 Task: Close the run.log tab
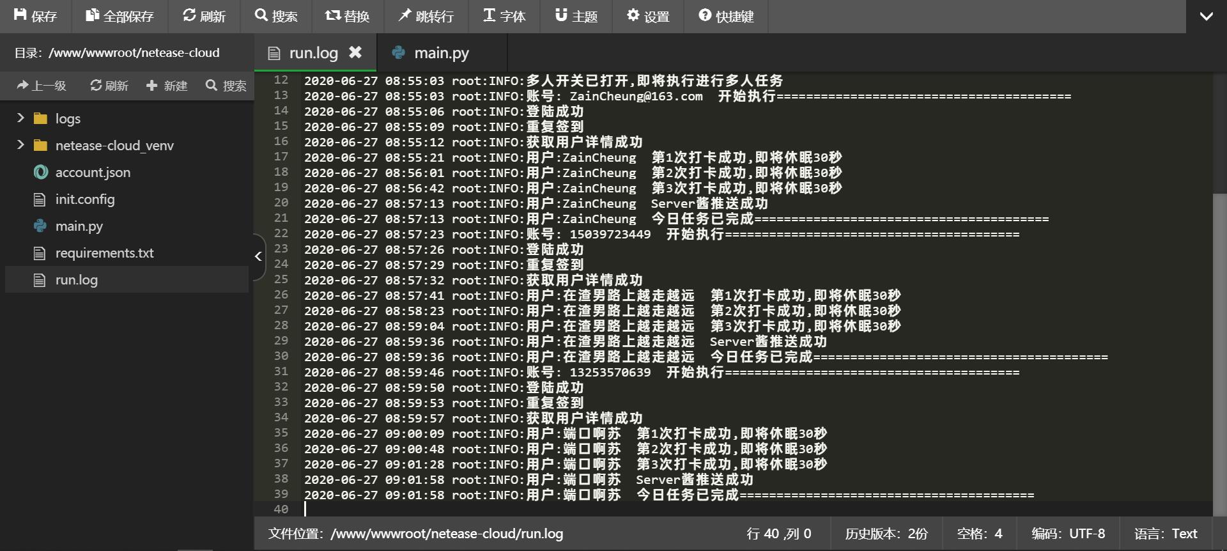point(355,52)
